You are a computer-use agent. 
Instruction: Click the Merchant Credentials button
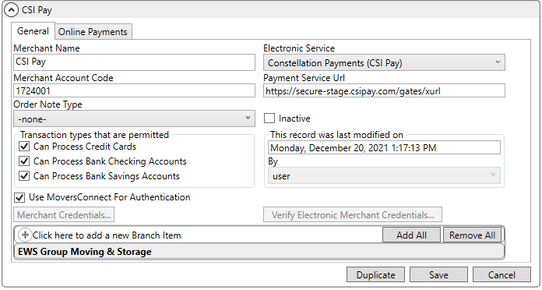coord(64,215)
